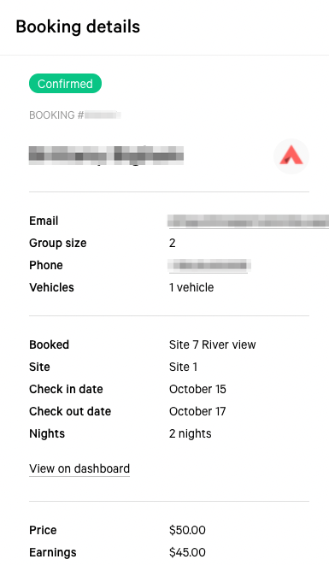Click the blurred guest name

pyautogui.click(x=106, y=156)
